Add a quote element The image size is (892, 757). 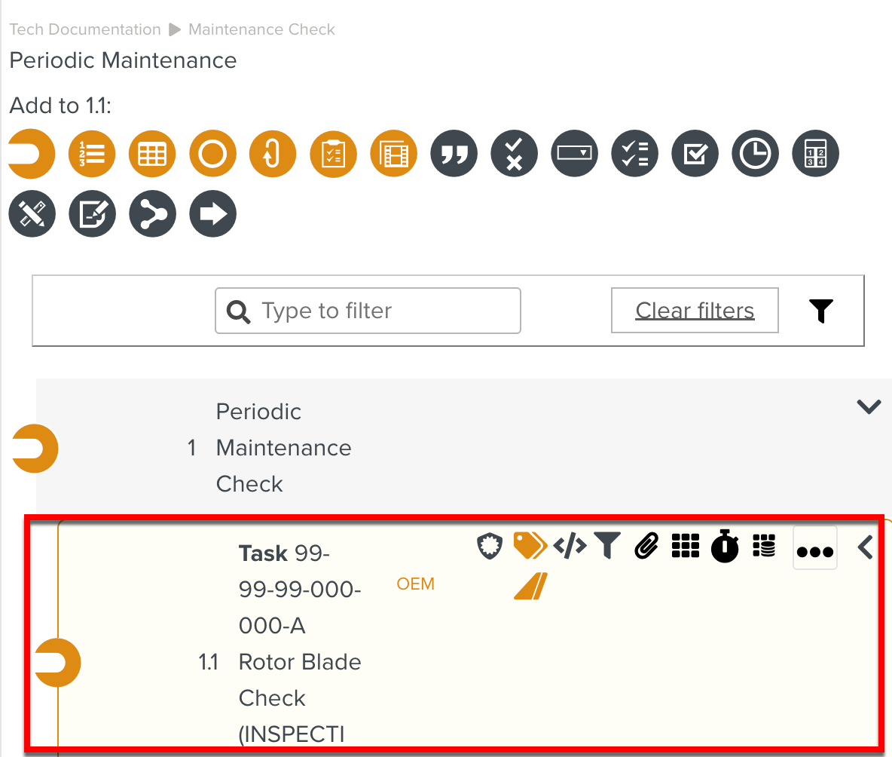454,155
